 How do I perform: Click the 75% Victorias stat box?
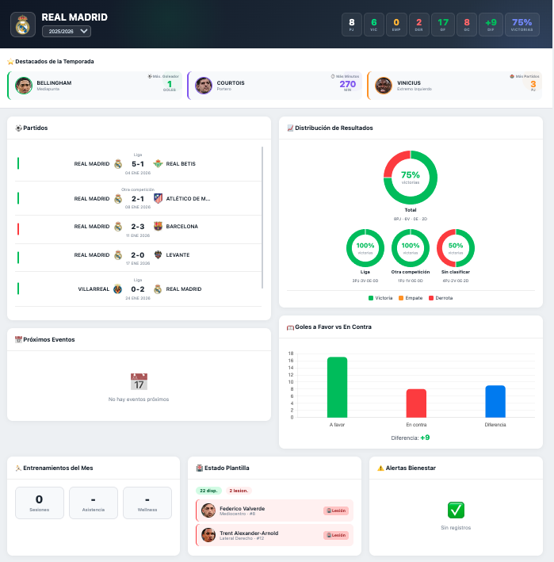tap(522, 25)
